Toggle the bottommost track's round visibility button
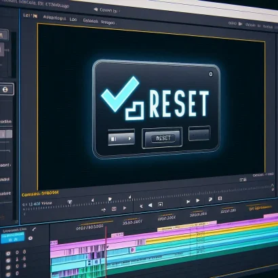 pos(8,275)
